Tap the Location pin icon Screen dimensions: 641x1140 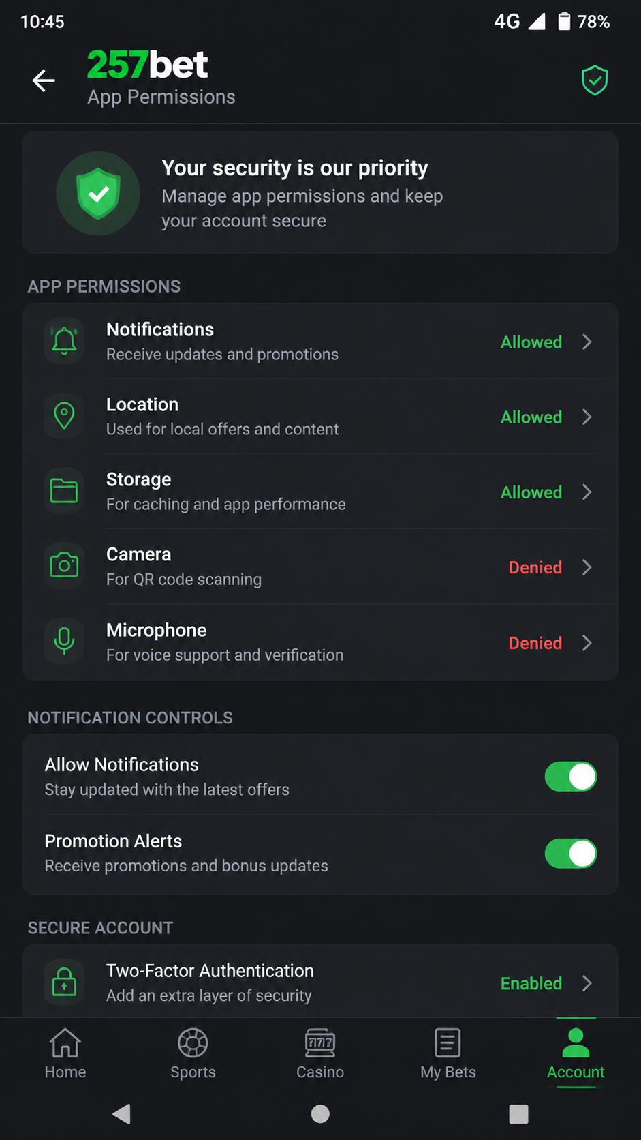(x=64, y=416)
